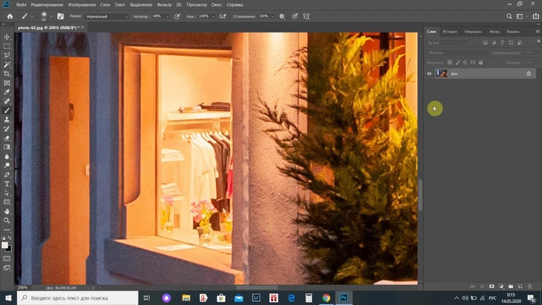
Task: Switch to the Каналы tab
Action: (514, 31)
